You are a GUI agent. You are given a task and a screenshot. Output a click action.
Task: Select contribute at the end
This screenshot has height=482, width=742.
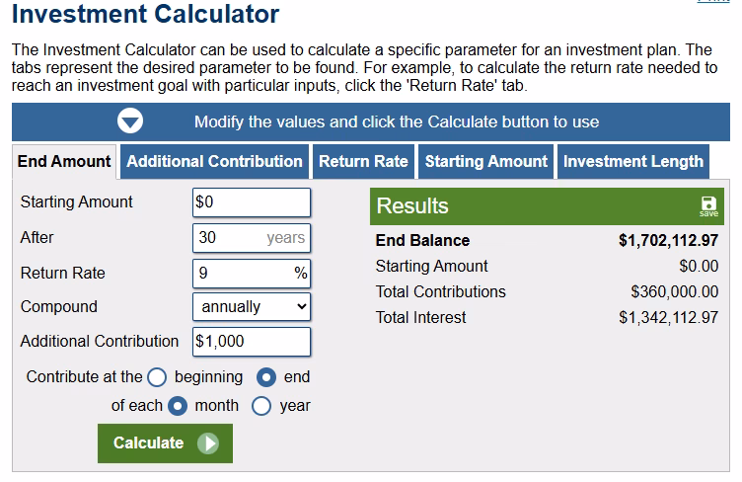coord(266,376)
